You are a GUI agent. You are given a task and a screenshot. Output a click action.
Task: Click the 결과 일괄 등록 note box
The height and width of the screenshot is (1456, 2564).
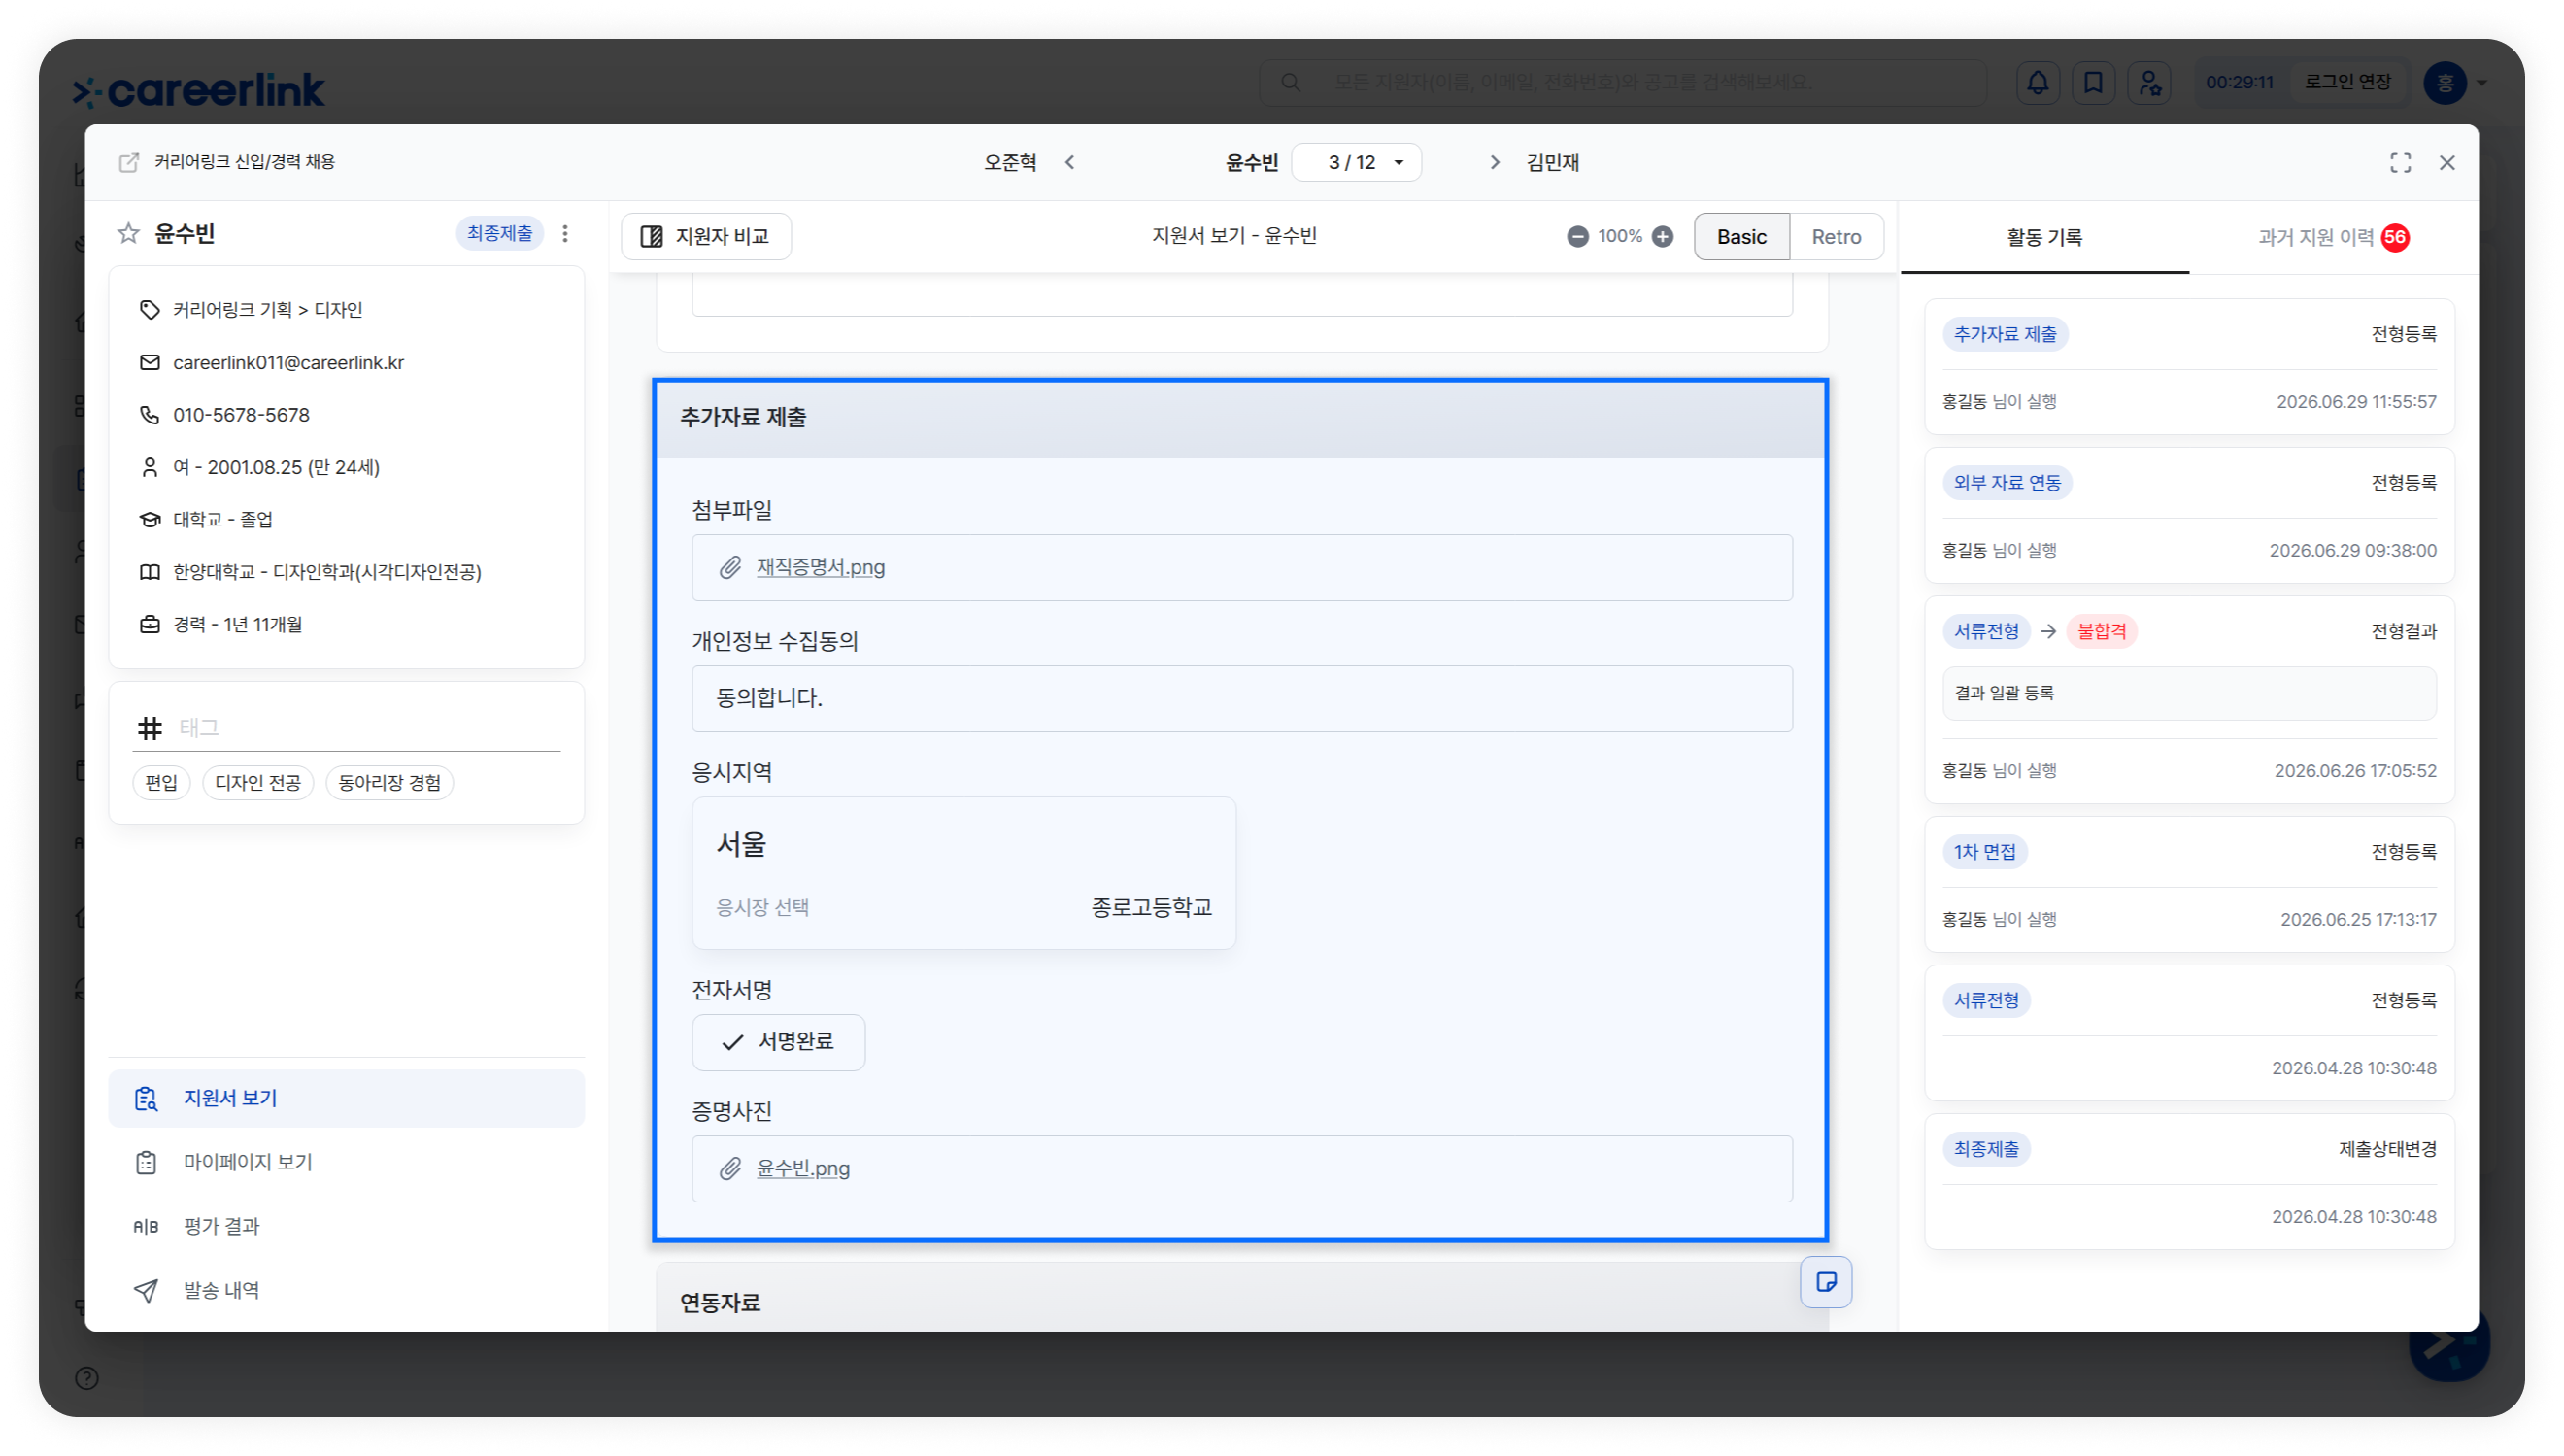[x=2189, y=693]
